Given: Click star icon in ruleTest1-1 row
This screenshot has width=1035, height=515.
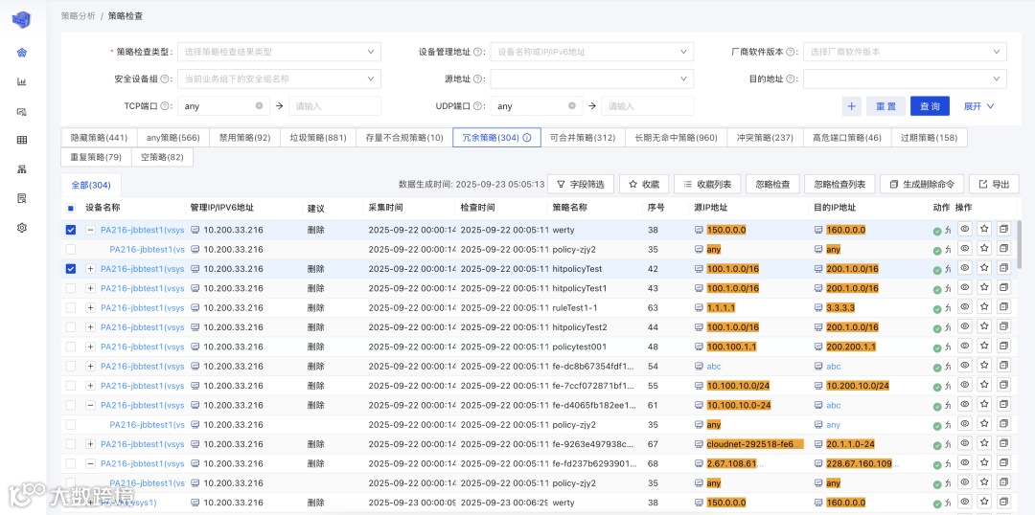Looking at the screenshot, I should [x=984, y=307].
